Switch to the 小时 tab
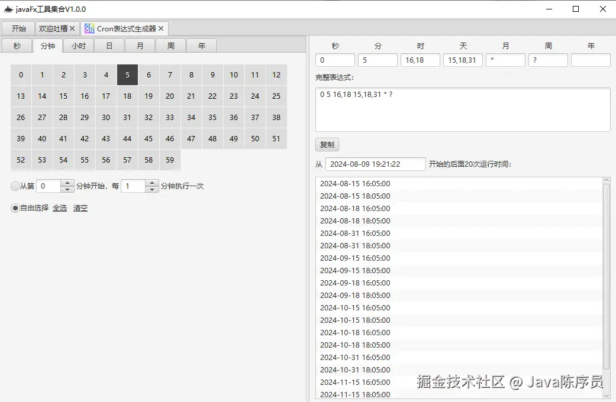 pyautogui.click(x=79, y=46)
